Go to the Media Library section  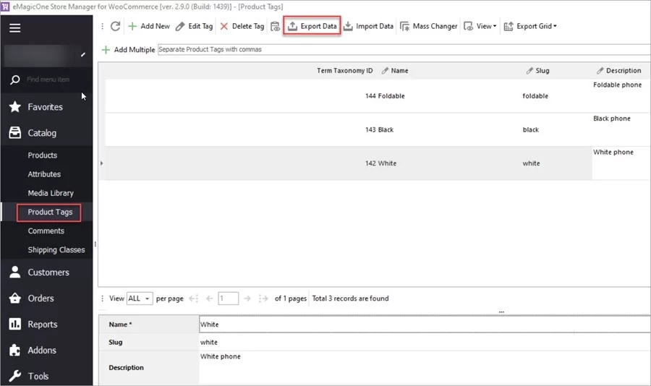coord(51,193)
